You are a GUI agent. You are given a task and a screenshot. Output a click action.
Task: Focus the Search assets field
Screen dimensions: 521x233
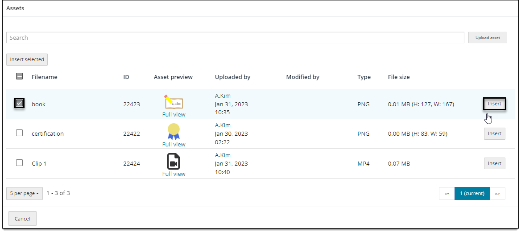pos(235,37)
